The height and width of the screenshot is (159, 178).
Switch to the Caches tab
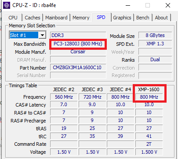point(33,18)
